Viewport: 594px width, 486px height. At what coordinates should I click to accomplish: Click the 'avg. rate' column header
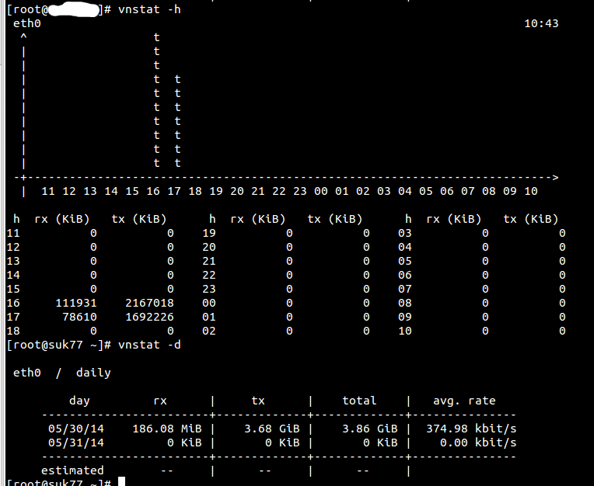pyautogui.click(x=464, y=401)
